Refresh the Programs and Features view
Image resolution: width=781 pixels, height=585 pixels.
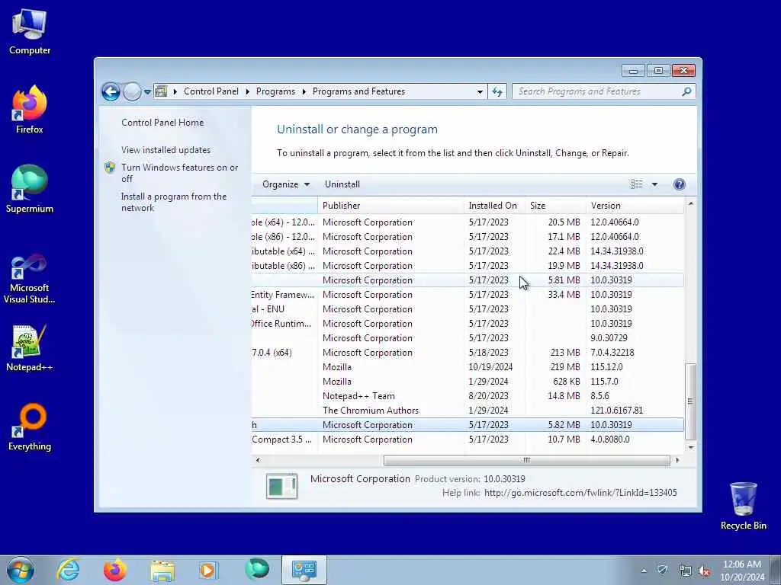497,91
